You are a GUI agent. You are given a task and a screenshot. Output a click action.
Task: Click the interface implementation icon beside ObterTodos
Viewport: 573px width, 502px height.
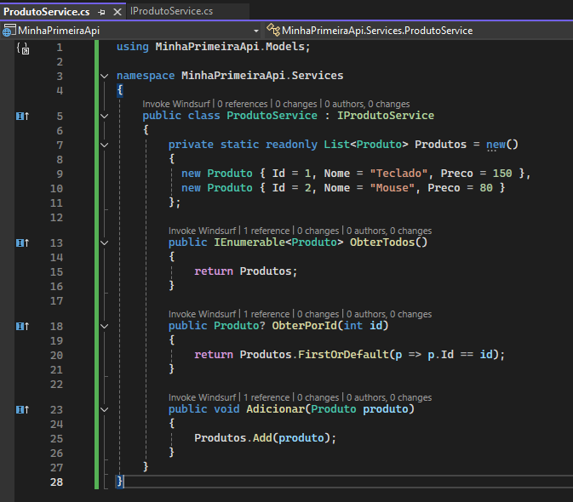[22, 243]
